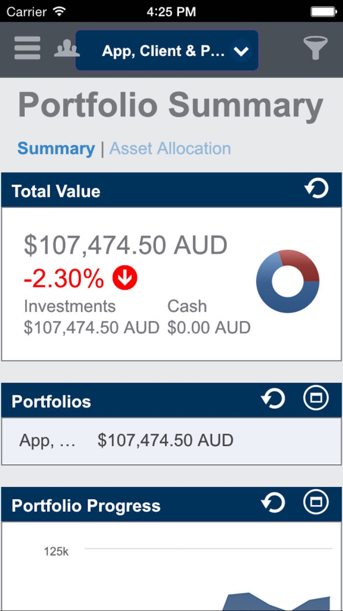Refresh the Total Value panel
This screenshot has height=611, width=343.
pos(316,188)
